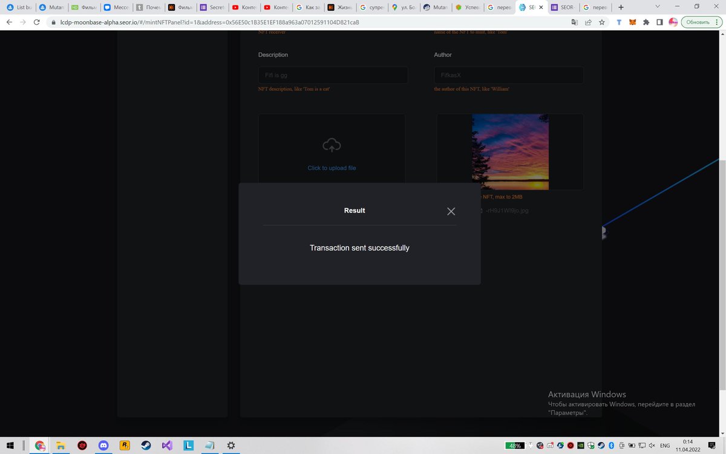Expand the tab search chevron
726x454 pixels.
point(658,7)
